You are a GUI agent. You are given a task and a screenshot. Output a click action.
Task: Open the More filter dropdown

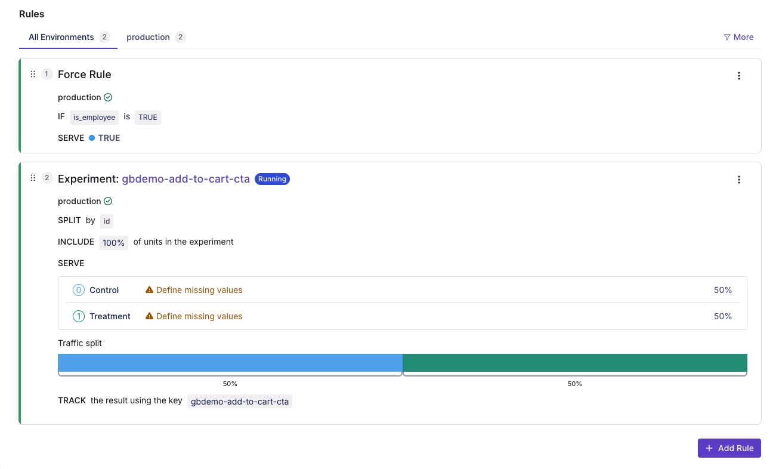click(x=738, y=37)
